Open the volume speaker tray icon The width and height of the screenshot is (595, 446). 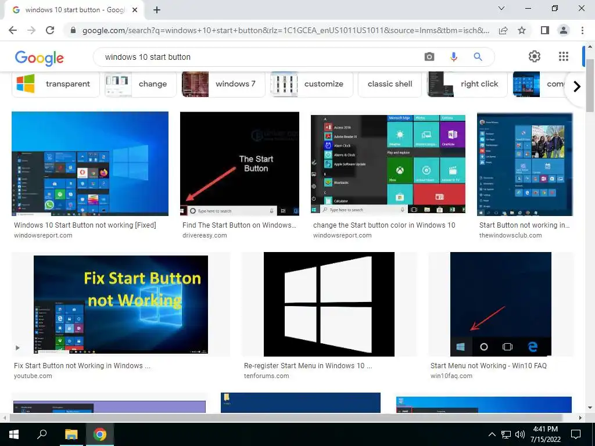click(520, 434)
